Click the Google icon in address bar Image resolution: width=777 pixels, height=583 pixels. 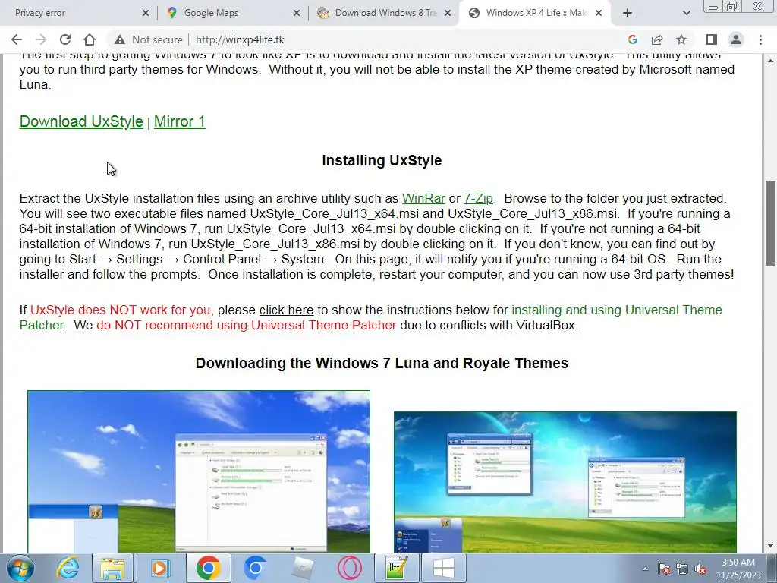(632, 39)
